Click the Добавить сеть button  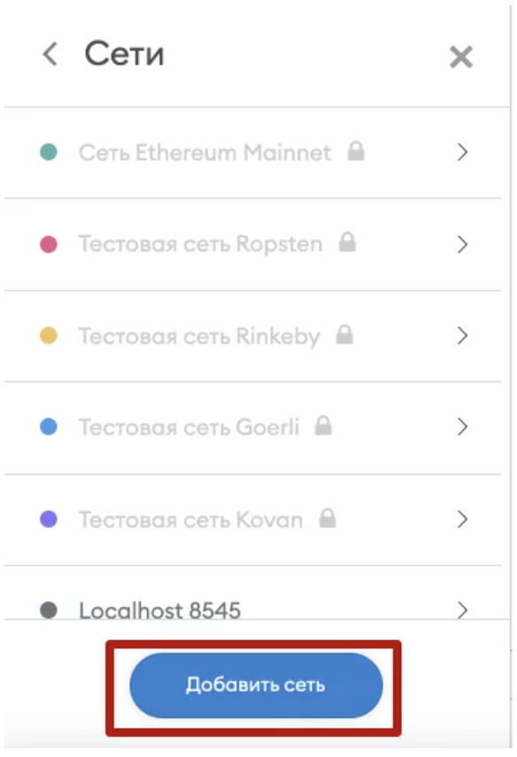coord(256,685)
